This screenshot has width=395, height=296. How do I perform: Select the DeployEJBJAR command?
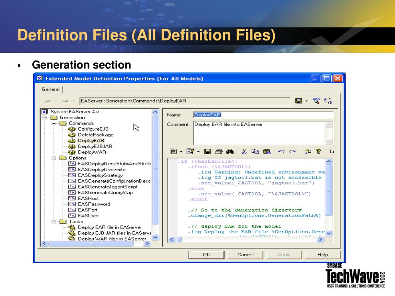(95, 146)
